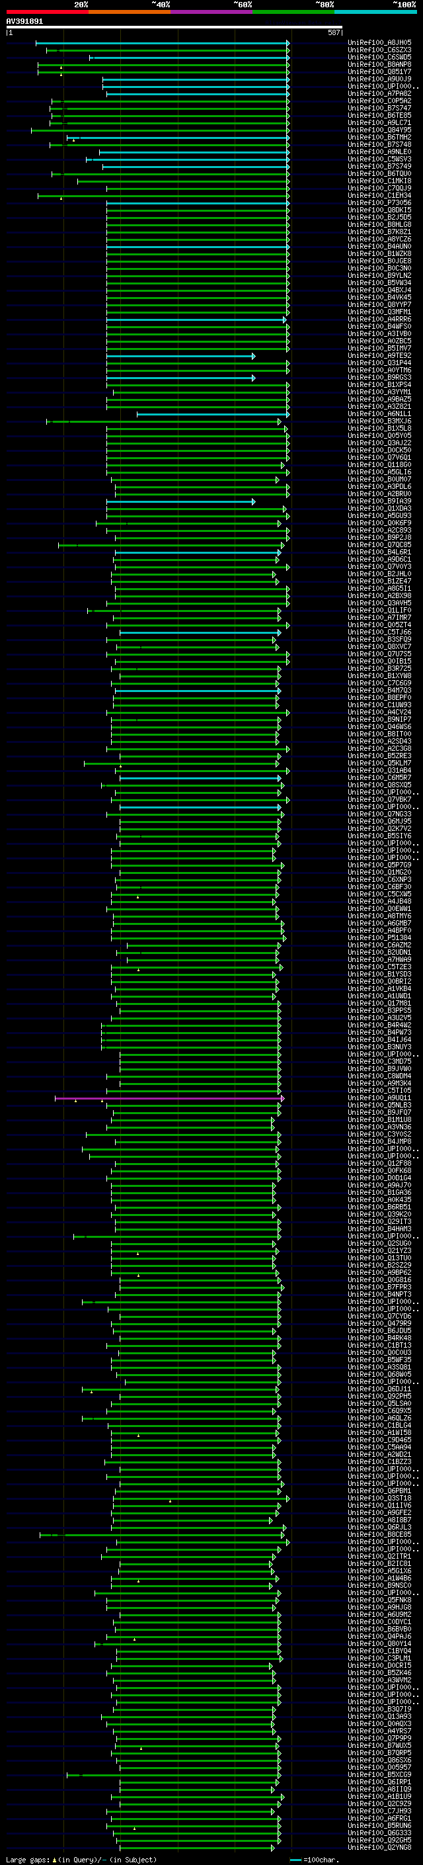
Task: Click the white AV391891 query sequence bar
Action: click(x=174, y=26)
